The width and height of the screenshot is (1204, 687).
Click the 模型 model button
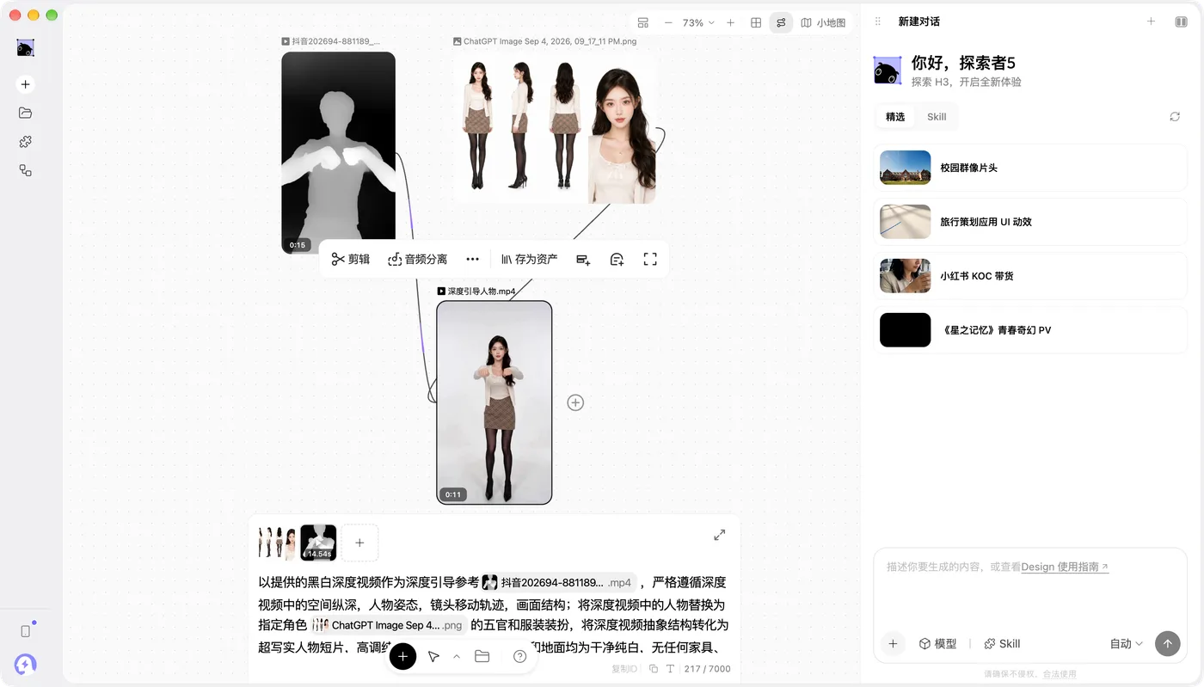(x=937, y=644)
